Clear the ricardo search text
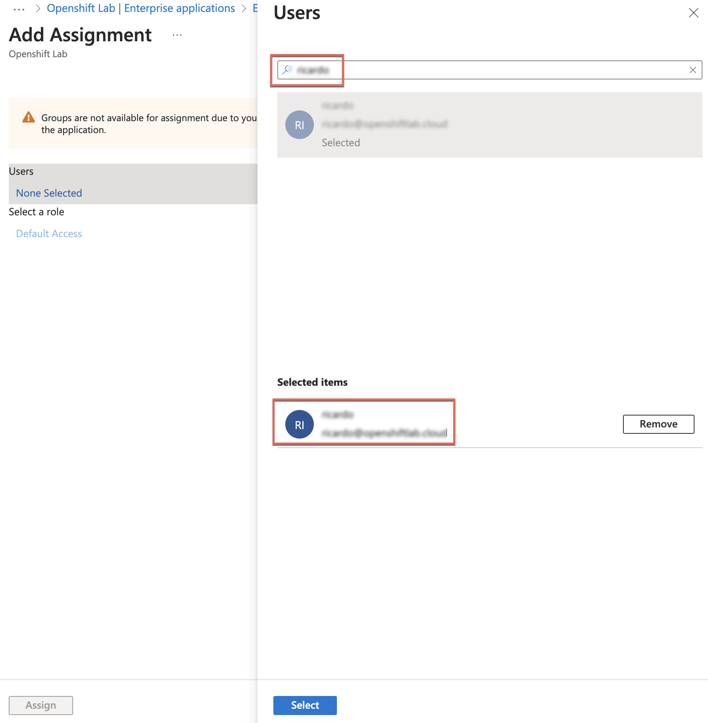The height and width of the screenshot is (723, 708). click(693, 70)
